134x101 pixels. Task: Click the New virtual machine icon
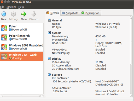pos(4,14)
